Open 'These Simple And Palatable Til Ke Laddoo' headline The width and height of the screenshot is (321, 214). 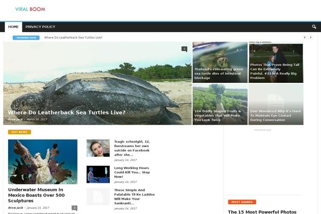click(x=134, y=196)
